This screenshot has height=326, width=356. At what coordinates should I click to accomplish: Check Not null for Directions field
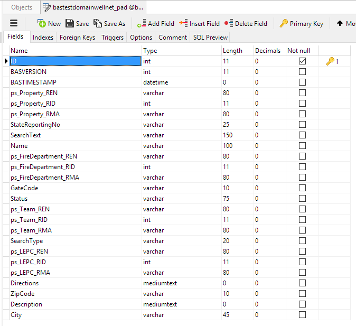point(302,283)
